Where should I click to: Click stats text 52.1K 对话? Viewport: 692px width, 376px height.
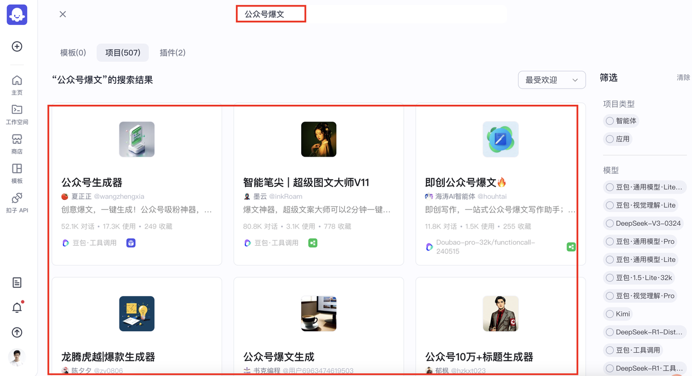click(78, 227)
